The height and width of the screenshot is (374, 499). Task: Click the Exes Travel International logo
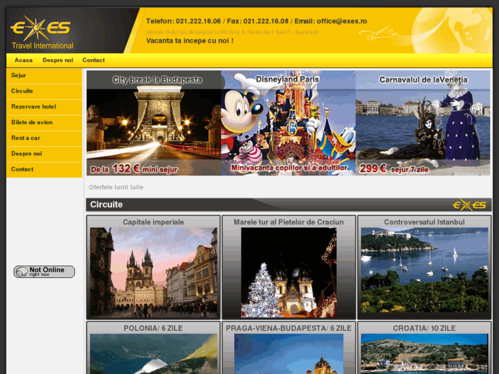[x=43, y=32]
